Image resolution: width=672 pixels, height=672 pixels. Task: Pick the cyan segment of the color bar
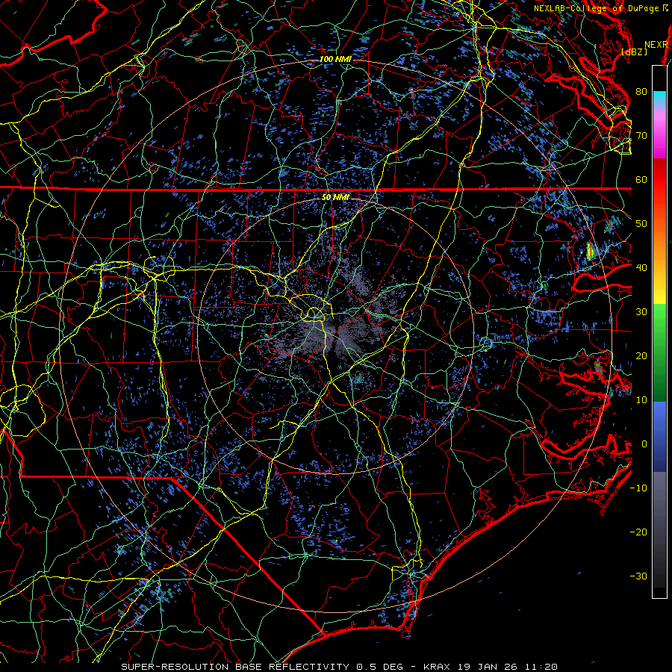(x=659, y=97)
